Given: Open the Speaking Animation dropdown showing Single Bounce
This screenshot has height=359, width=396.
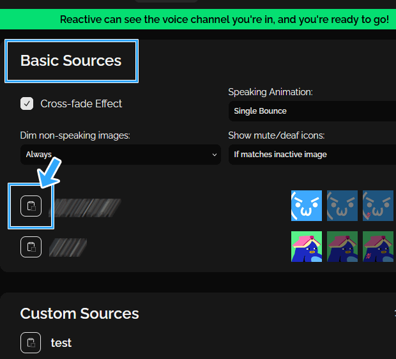Looking at the screenshot, I should tap(312, 111).
